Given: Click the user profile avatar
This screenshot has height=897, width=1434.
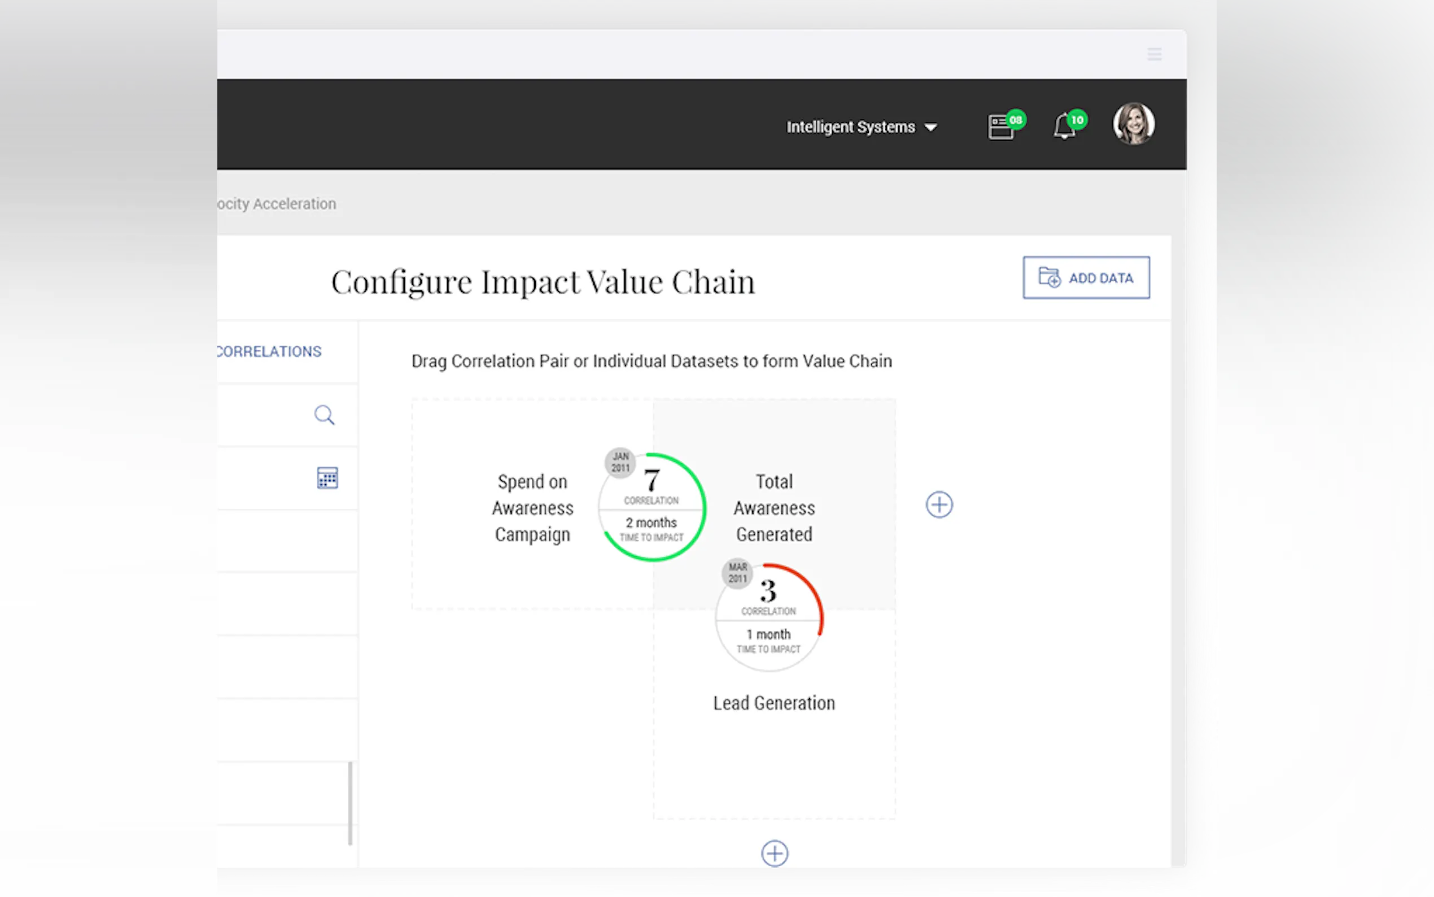Looking at the screenshot, I should tap(1133, 124).
